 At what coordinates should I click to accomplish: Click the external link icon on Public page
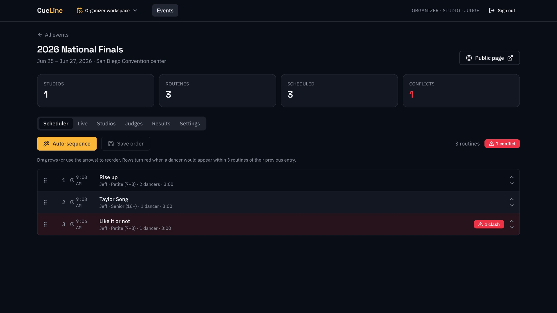point(510,58)
